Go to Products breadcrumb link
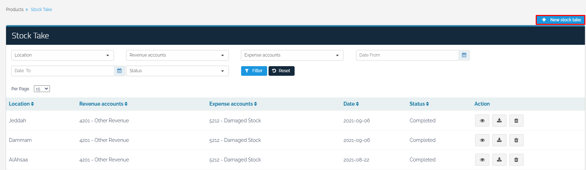 click(15, 10)
